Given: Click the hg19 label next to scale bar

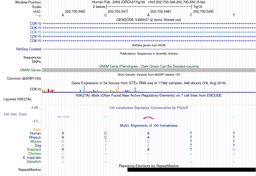Looking at the screenshot, I should (x=198, y=7).
